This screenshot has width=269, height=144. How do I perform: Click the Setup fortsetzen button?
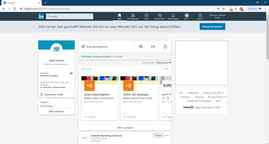[212, 27]
